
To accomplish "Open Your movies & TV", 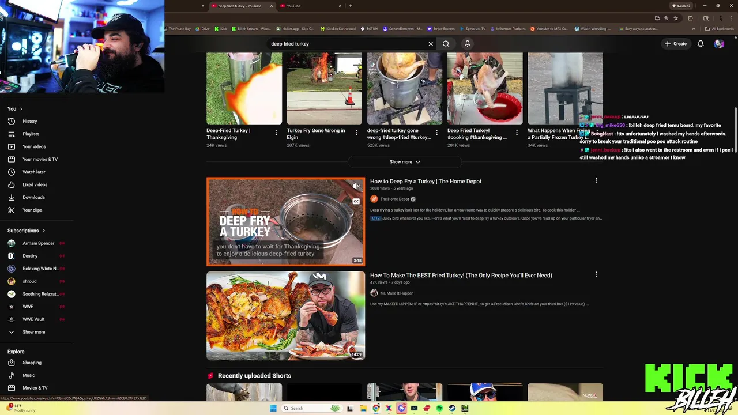I will point(40,159).
